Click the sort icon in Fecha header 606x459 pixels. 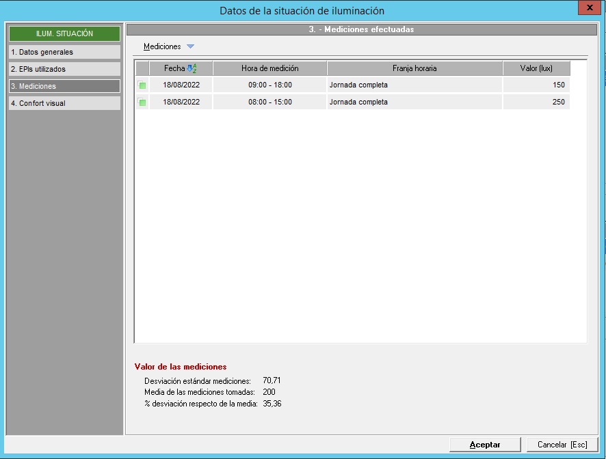192,68
